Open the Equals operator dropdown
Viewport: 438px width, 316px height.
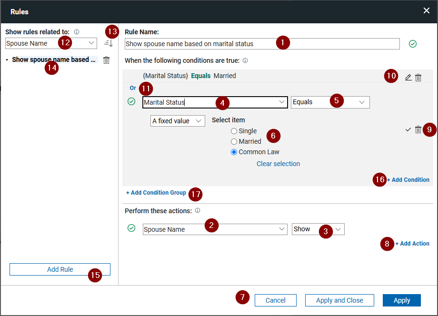tap(330, 102)
